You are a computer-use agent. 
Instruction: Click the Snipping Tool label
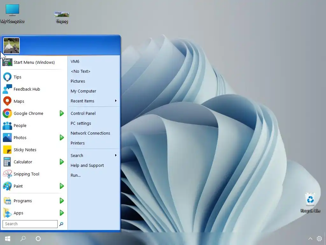click(26, 174)
